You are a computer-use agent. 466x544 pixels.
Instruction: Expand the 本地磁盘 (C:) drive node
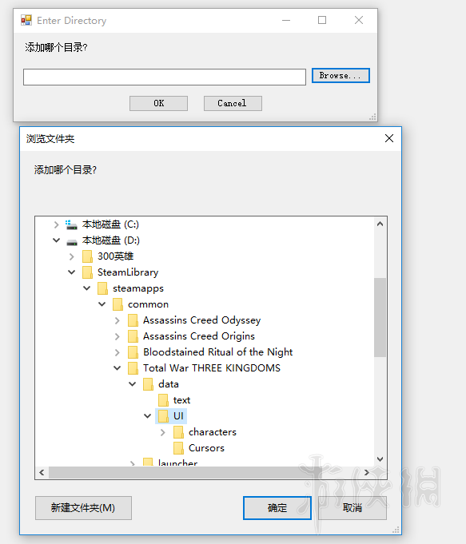click(56, 224)
